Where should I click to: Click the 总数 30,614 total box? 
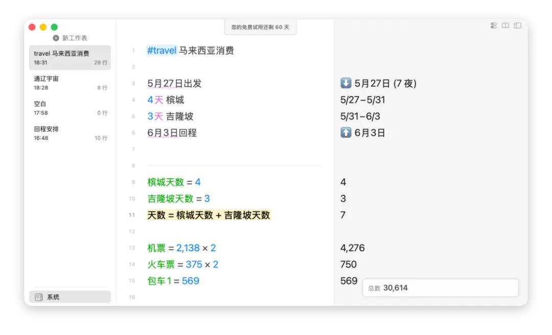pos(441,288)
